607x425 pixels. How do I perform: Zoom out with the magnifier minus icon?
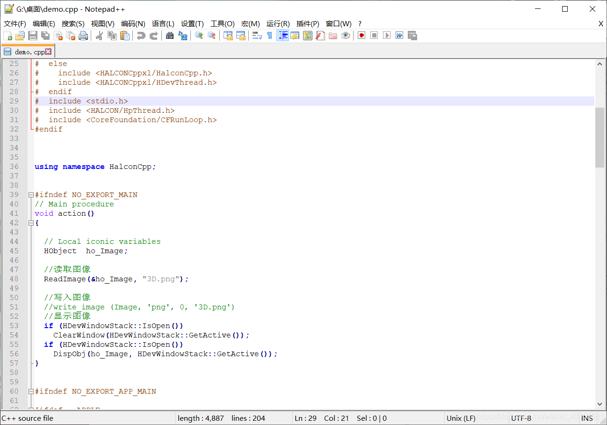tap(211, 36)
